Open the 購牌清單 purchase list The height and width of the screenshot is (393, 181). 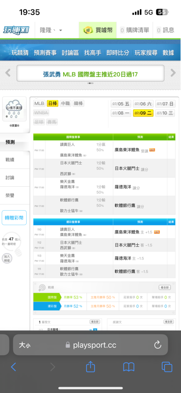[x=134, y=30]
